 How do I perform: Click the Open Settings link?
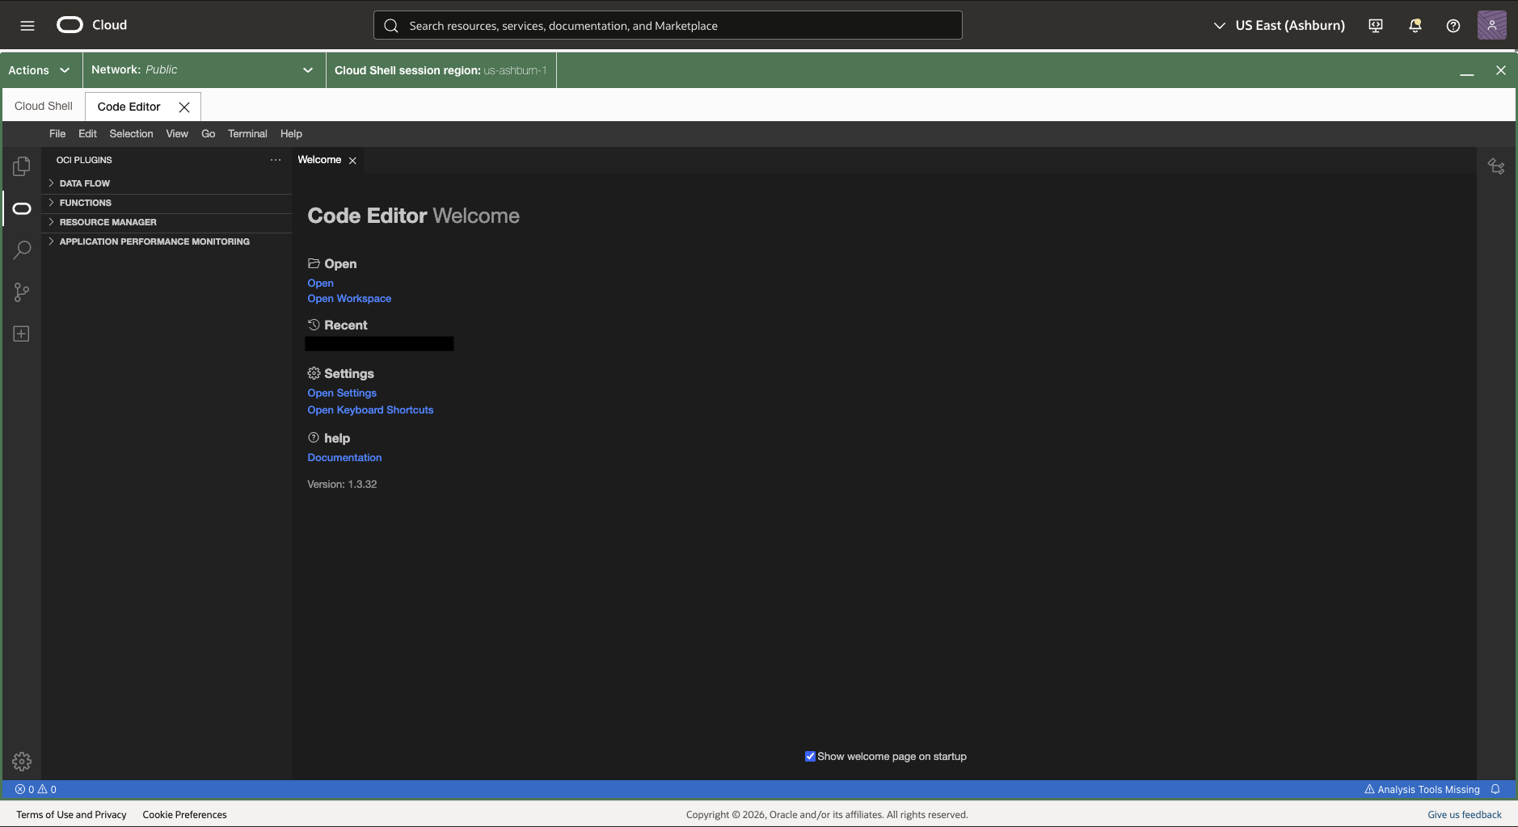coord(342,393)
